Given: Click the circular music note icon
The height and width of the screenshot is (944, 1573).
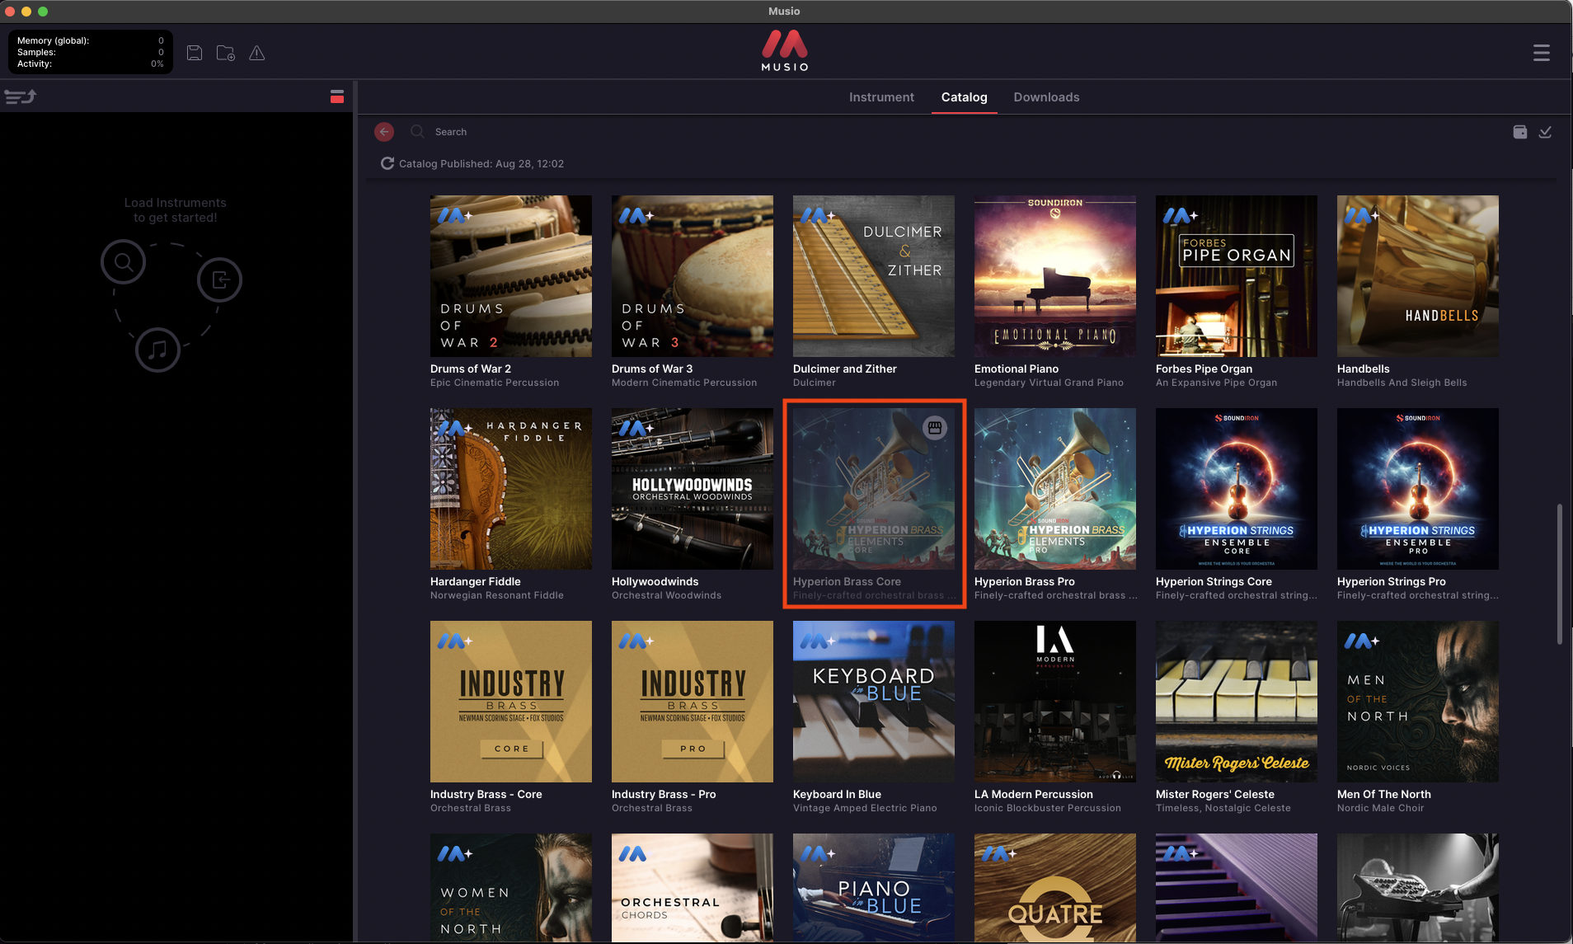Looking at the screenshot, I should pos(157,350).
